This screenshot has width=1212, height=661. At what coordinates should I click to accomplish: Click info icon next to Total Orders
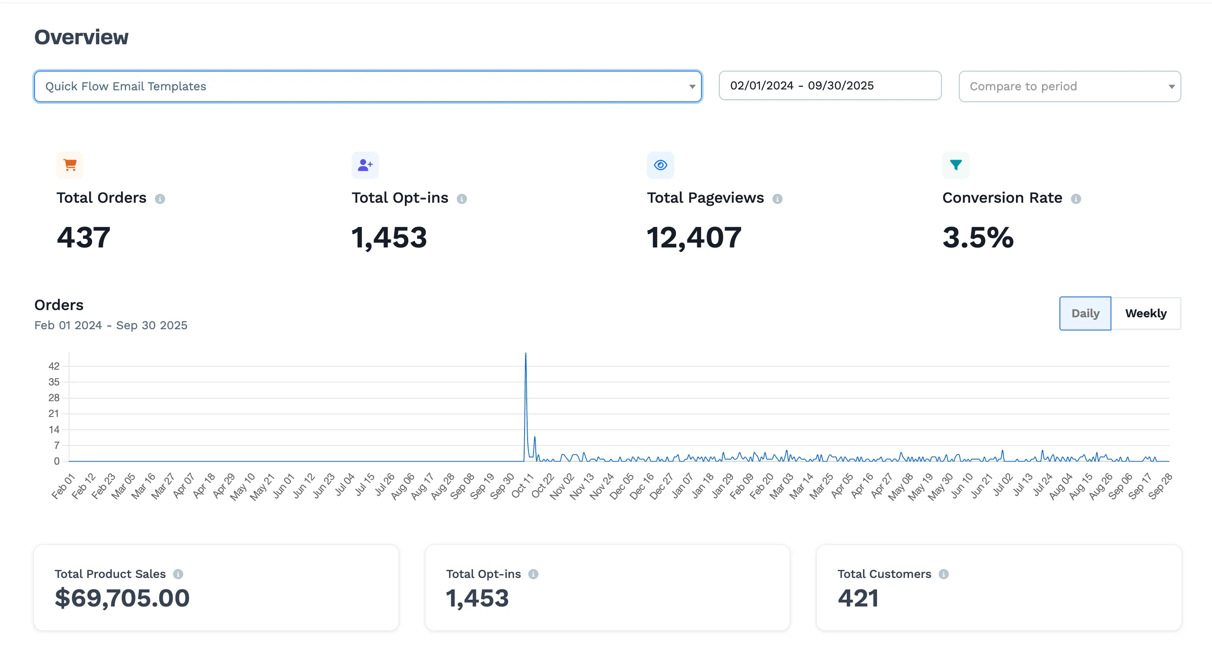(x=160, y=199)
